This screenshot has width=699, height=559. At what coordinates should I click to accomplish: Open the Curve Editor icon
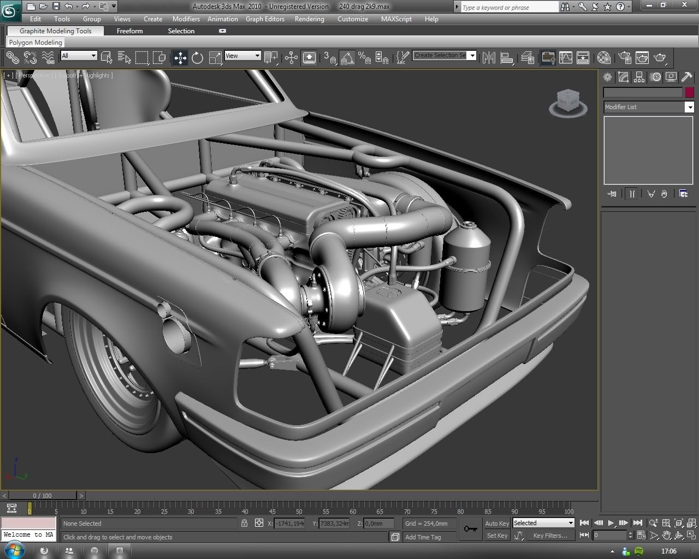pyautogui.click(x=566, y=57)
